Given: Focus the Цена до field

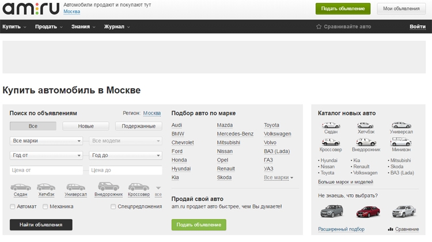Looking at the screenshot, I should point(126,170).
